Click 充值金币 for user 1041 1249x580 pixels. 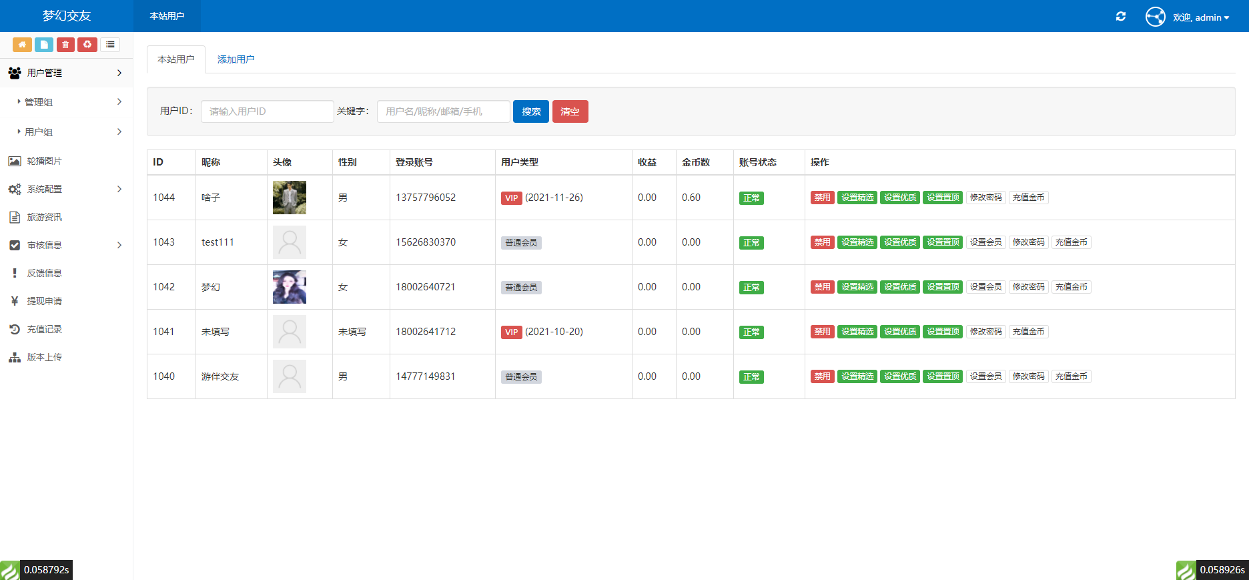[x=1028, y=332]
